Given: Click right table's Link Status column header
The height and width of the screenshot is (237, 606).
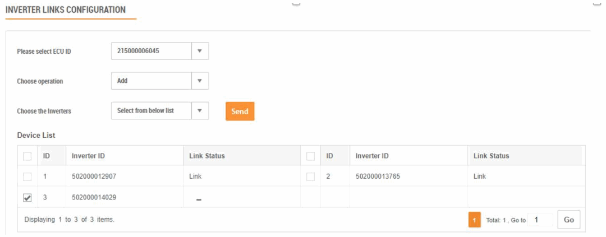Looking at the screenshot, I should [x=491, y=156].
